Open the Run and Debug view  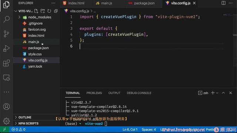pyautogui.click(x=6, y=48)
